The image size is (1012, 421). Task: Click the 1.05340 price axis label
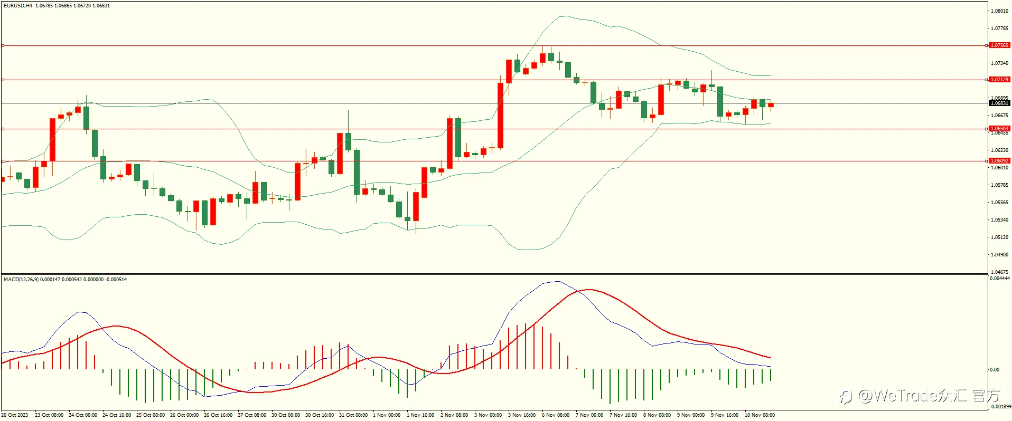pos(999,220)
